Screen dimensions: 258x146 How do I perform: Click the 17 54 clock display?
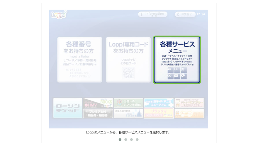[x=201, y=14]
